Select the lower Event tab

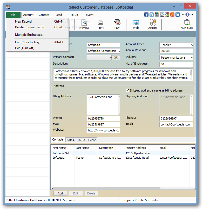pyautogui.click(x=92, y=140)
